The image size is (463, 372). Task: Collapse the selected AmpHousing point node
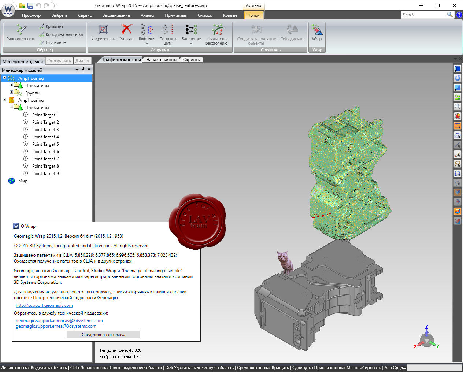click(4, 78)
